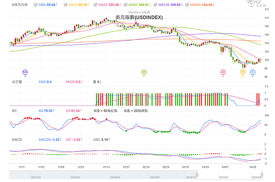Screen dimensions: 275x182
Task: Click the 04/28 date on x-axis
Action: click(253, 167)
